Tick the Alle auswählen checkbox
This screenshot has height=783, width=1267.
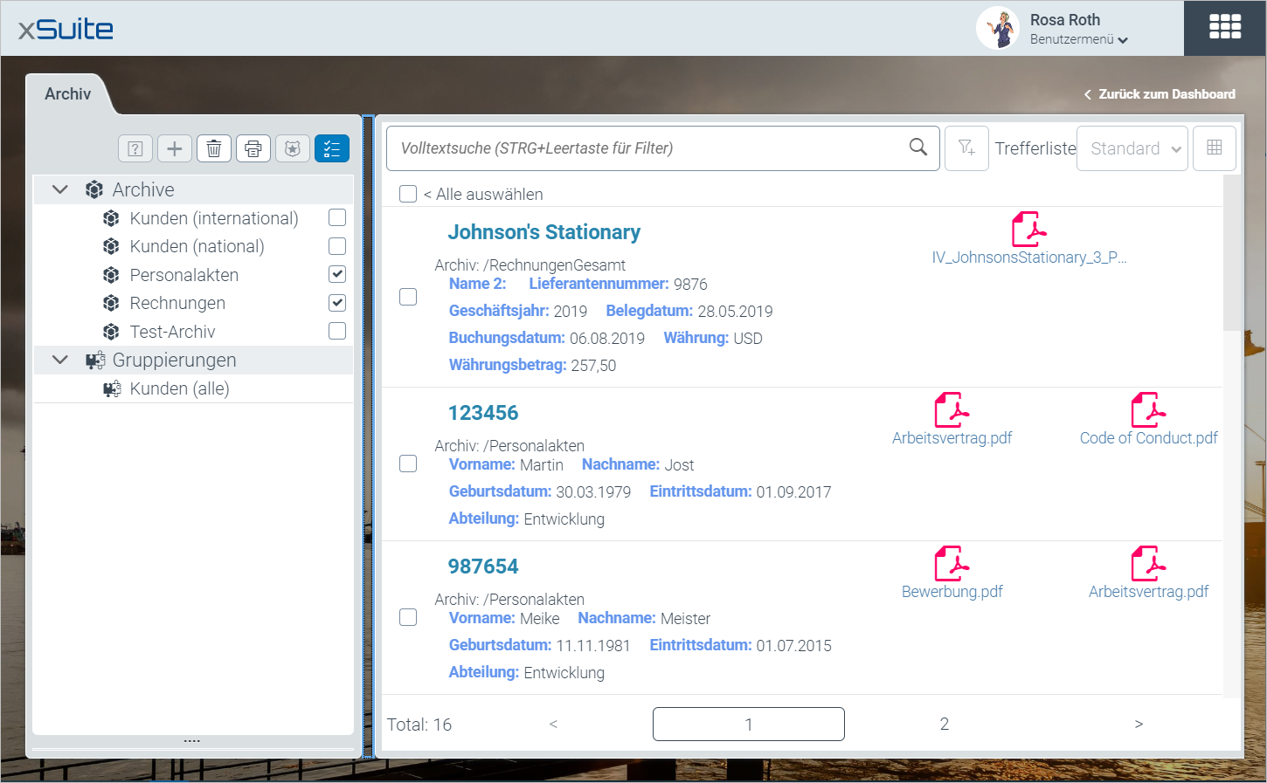click(x=408, y=194)
